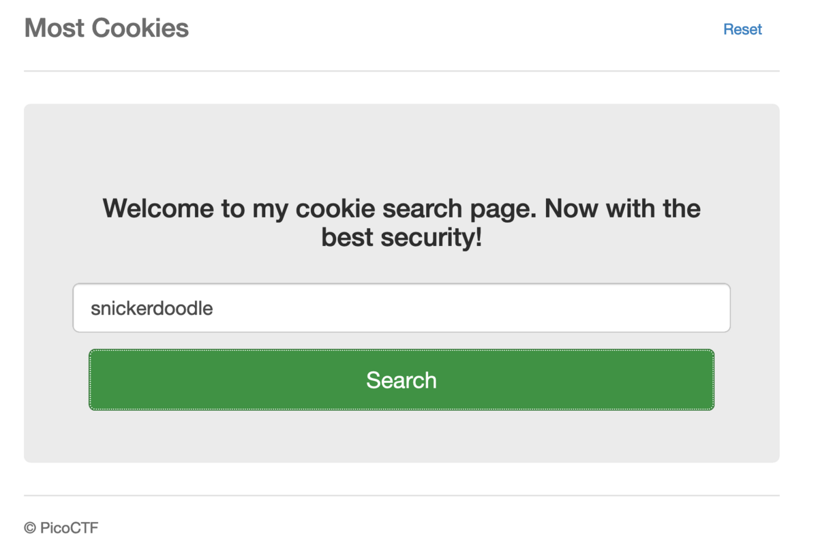Click the horizontal divider above the footer

click(401, 495)
